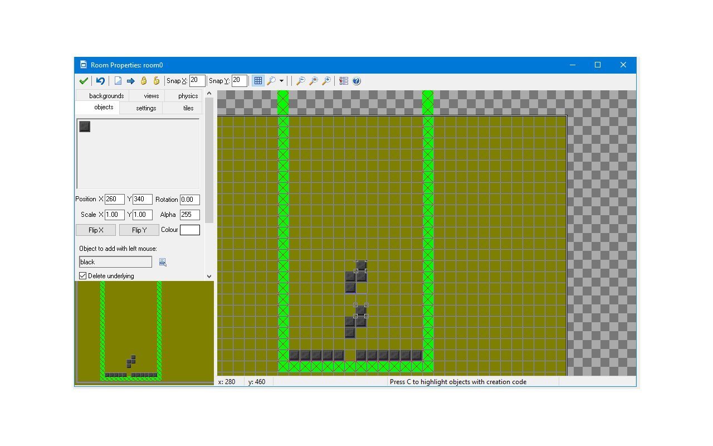Screen dimensions: 713x446
Task: Click the object name field showing black
Action: click(115, 262)
